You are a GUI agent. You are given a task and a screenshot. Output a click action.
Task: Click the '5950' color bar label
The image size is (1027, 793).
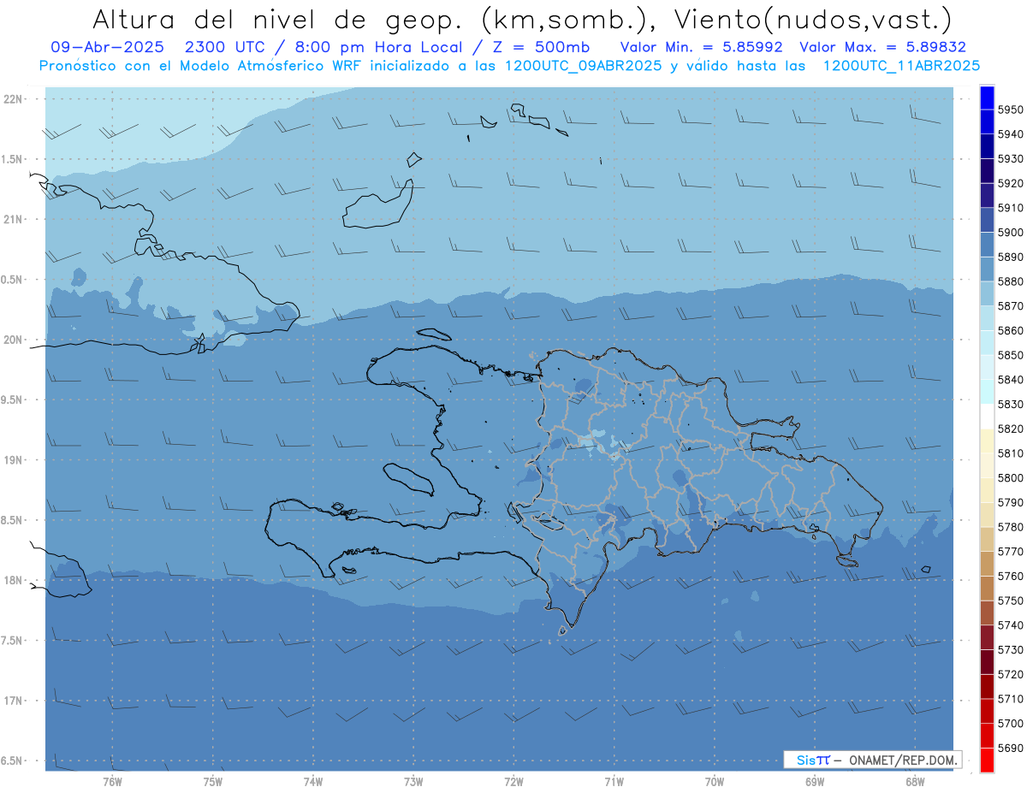[x=1010, y=109]
